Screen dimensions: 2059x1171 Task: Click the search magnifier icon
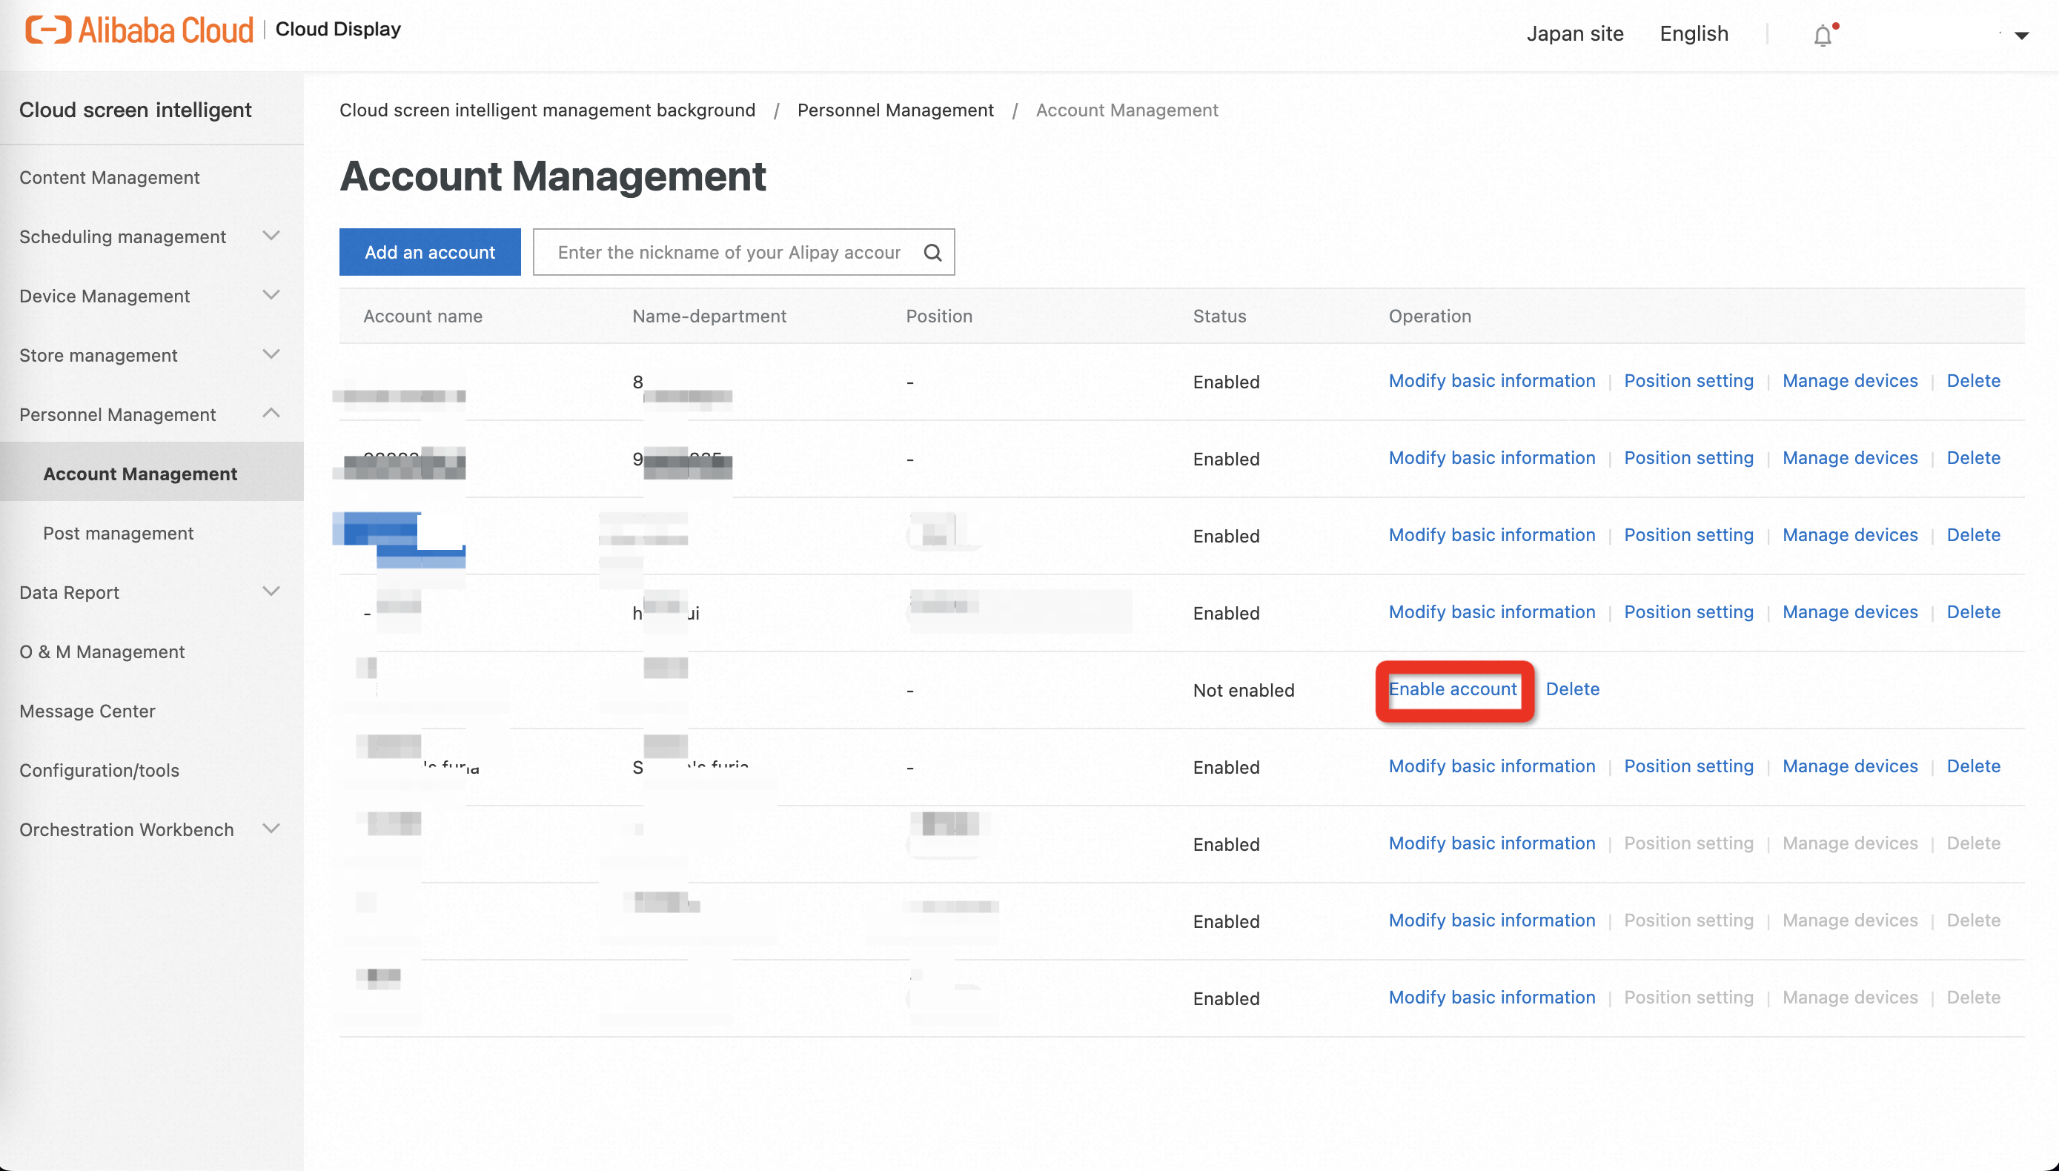pyautogui.click(x=932, y=253)
